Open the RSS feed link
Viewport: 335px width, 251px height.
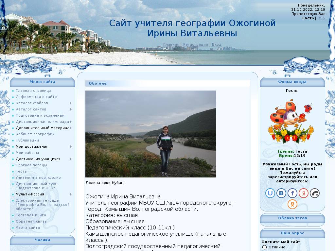[x=321, y=18]
